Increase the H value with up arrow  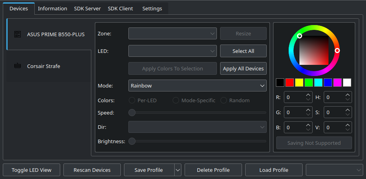pyautogui.click(x=348, y=95)
